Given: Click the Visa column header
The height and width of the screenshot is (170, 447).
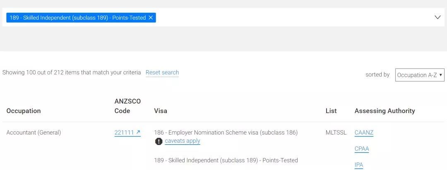Looking at the screenshot, I should 161,111.
